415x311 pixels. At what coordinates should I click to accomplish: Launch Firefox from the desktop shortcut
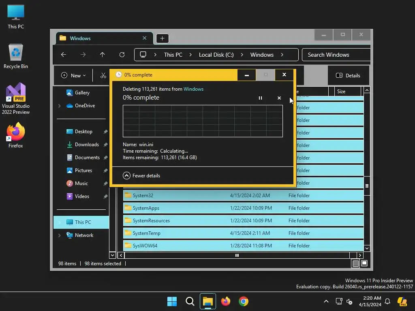coord(16,135)
